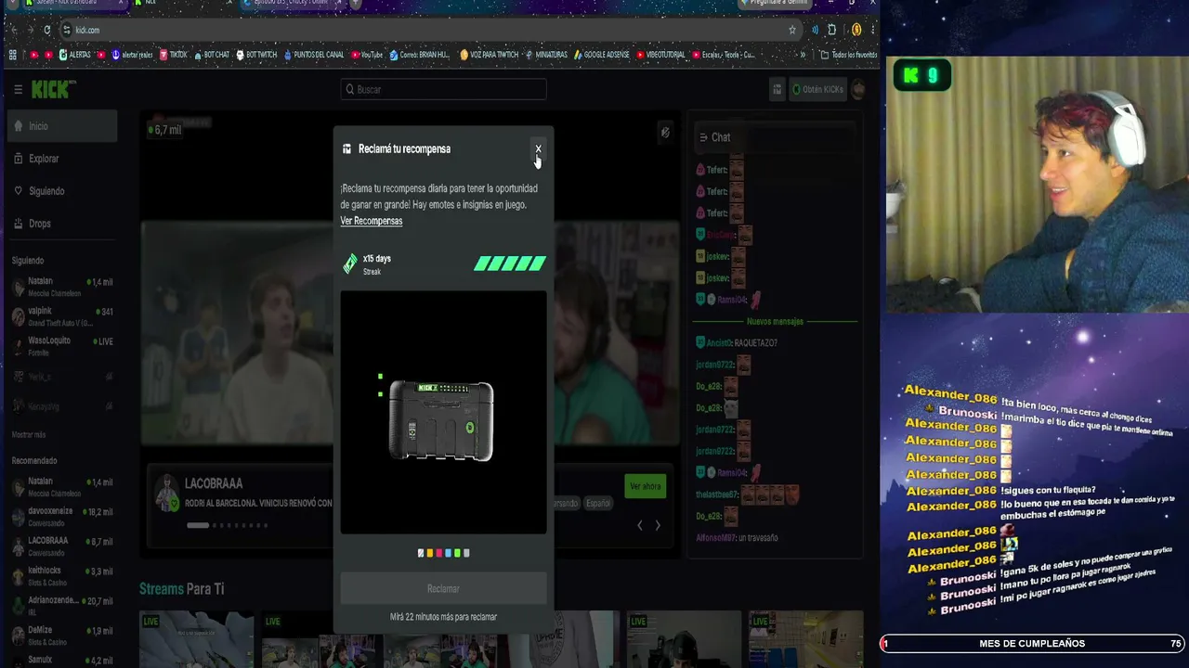Open the PUNTOS DEL CANAL bookmark
This screenshot has width=1189, height=668.
coord(313,55)
